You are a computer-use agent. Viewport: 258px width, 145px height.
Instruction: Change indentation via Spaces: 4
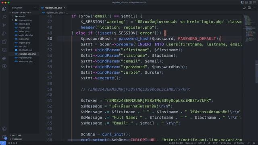tap(190, 143)
